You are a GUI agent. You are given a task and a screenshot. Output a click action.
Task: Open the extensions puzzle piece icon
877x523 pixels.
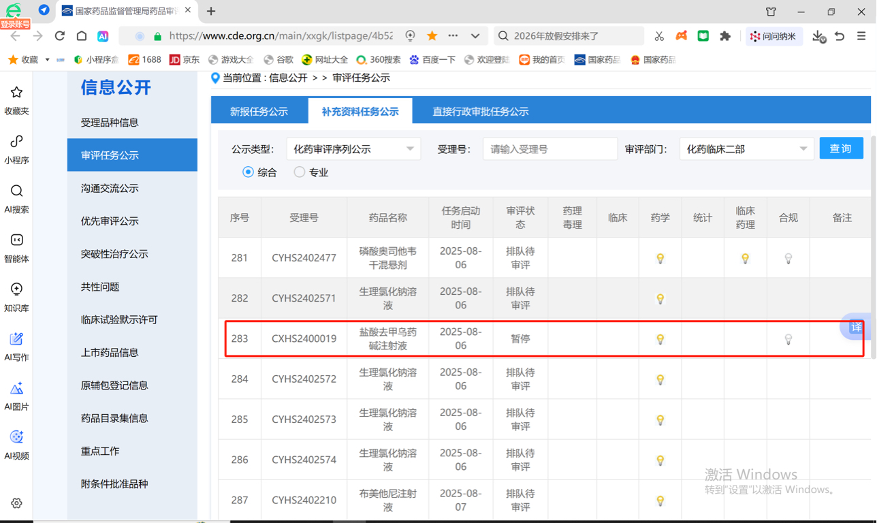click(725, 36)
